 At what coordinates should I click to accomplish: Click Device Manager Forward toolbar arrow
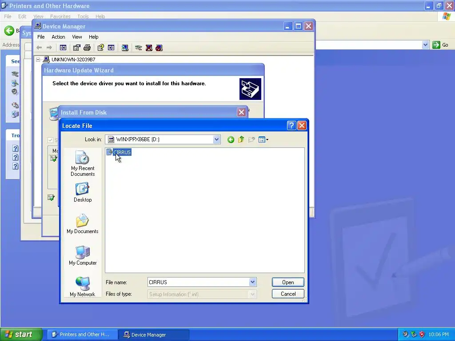tap(49, 48)
